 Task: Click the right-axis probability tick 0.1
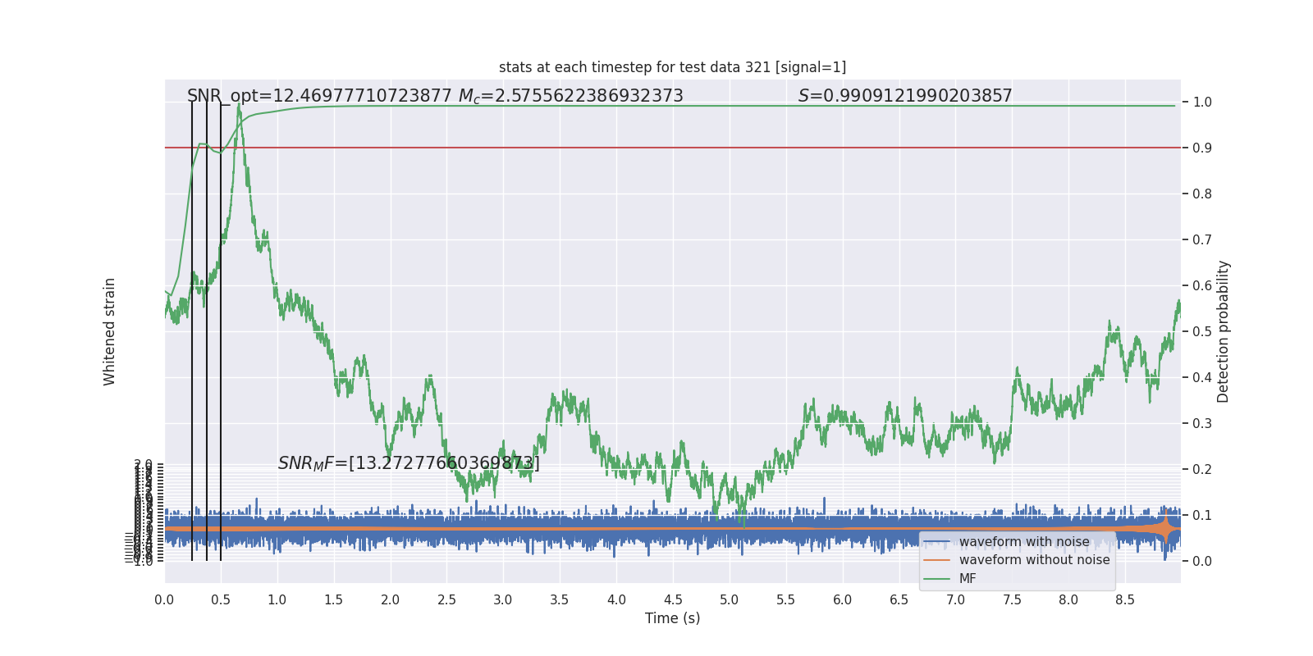(x=1202, y=516)
